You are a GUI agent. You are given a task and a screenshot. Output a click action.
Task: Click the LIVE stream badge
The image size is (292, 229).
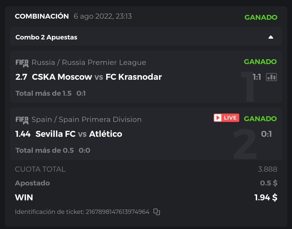[x=226, y=118]
